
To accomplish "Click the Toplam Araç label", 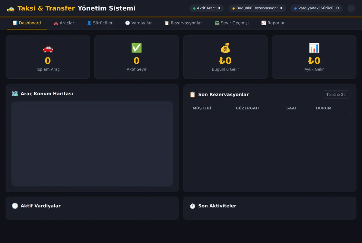I will [x=48, y=69].
